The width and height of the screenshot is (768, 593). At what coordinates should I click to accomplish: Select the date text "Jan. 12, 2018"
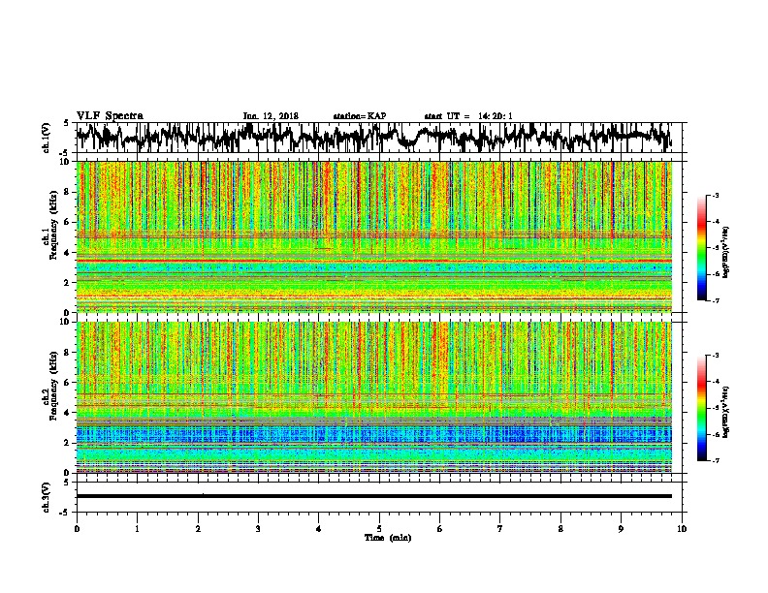(x=271, y=116)
